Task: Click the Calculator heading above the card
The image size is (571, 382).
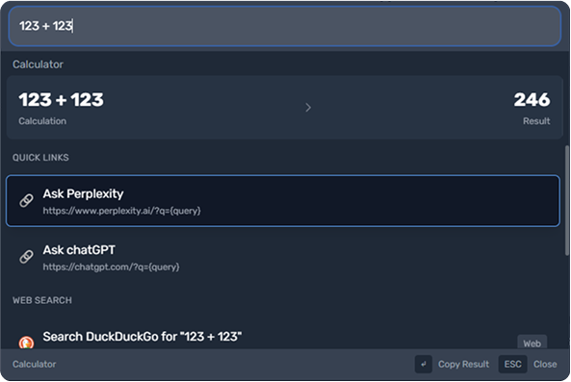Action: (x=38, y=64)
